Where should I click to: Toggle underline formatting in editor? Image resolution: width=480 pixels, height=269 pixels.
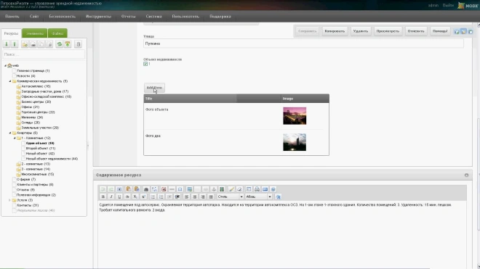click(x=119, y=196)
